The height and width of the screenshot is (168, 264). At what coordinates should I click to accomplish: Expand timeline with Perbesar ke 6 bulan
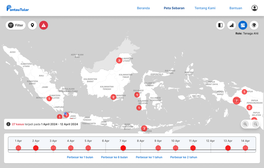114,157
